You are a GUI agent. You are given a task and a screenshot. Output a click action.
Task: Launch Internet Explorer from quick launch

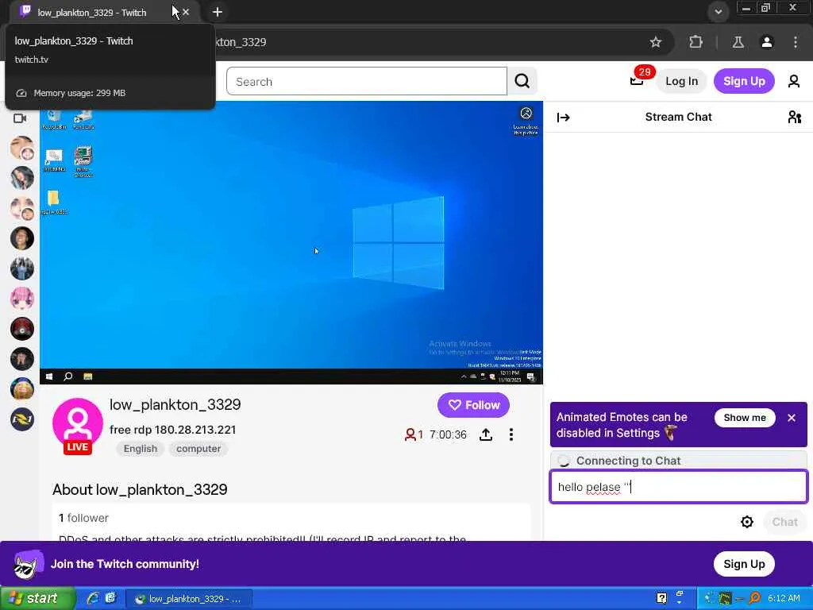click(94, 599)
